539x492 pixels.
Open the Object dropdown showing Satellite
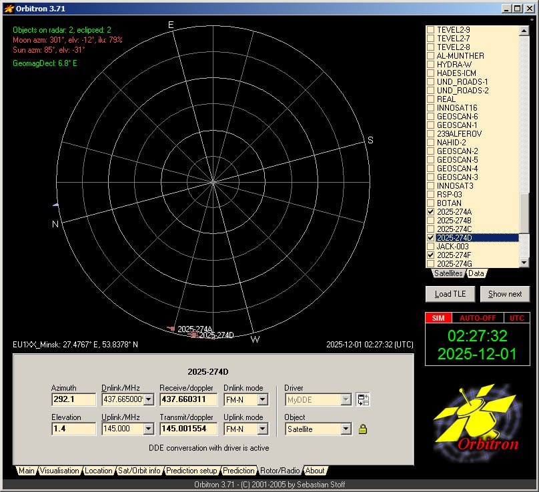click(x=346, y=429)
